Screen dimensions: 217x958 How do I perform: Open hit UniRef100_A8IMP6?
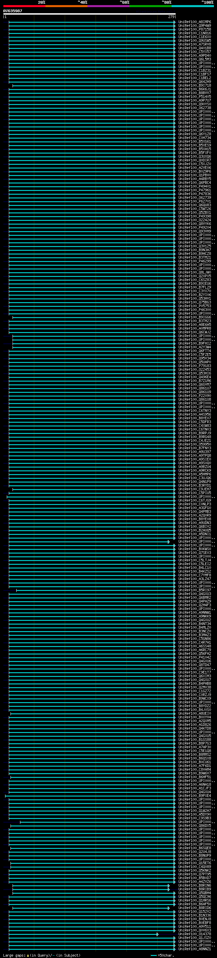[x=195, y=22]
